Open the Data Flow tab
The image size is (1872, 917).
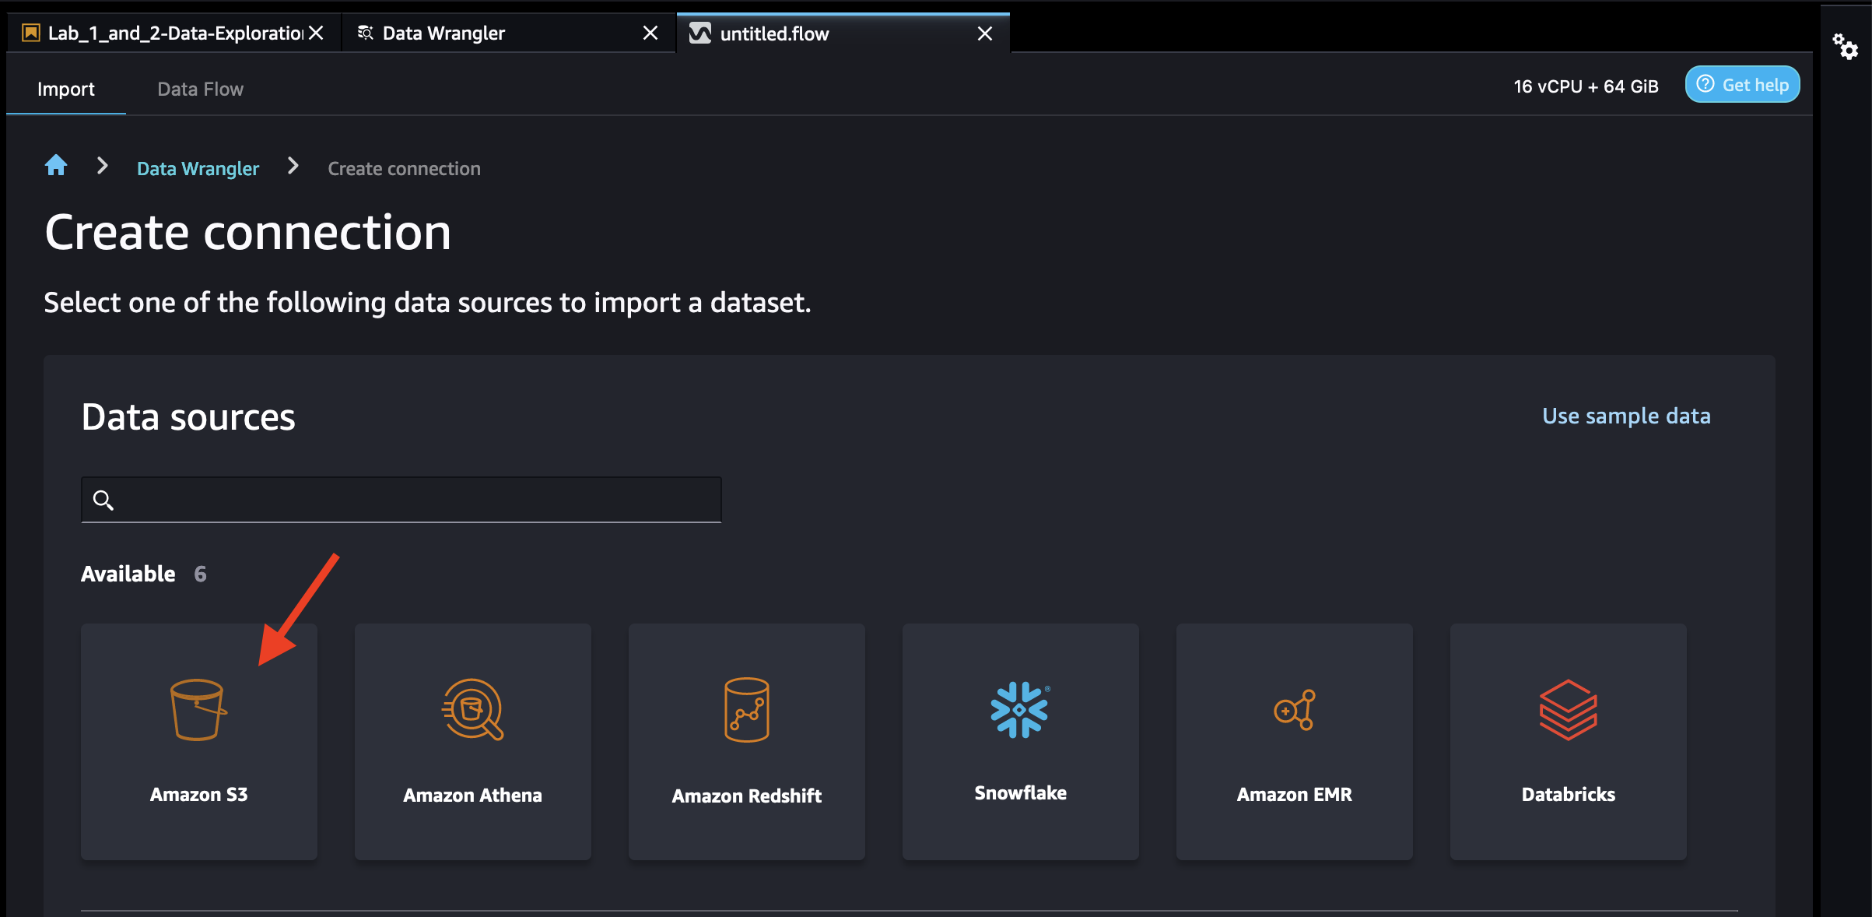[201, 89]
